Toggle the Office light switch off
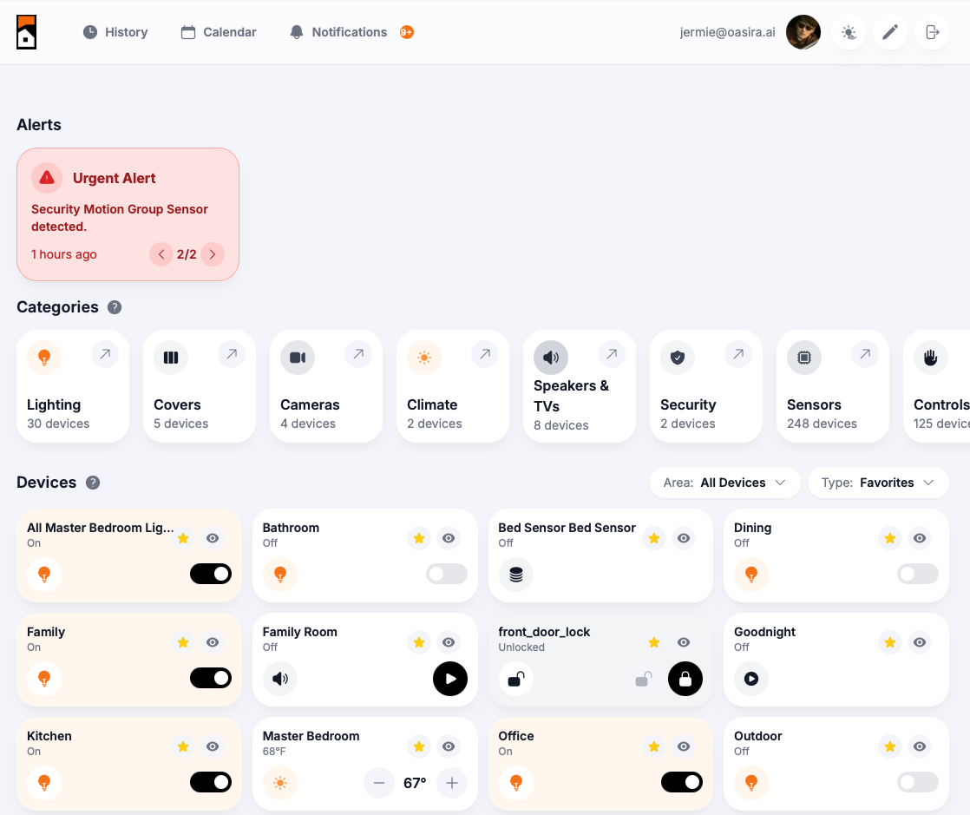Viewport: 970px width, 815px height. point(681,782)
